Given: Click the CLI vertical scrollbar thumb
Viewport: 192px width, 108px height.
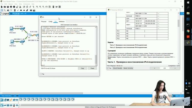Looking at the screenshot, I should click(96, 59).
